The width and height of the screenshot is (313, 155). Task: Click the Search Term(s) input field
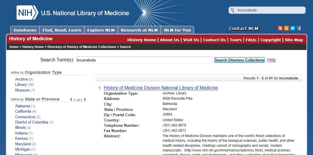coord(144,60)
